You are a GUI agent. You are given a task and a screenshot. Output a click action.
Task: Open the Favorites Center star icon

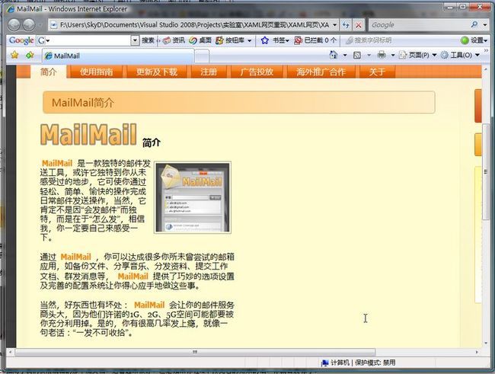[14, 56]
